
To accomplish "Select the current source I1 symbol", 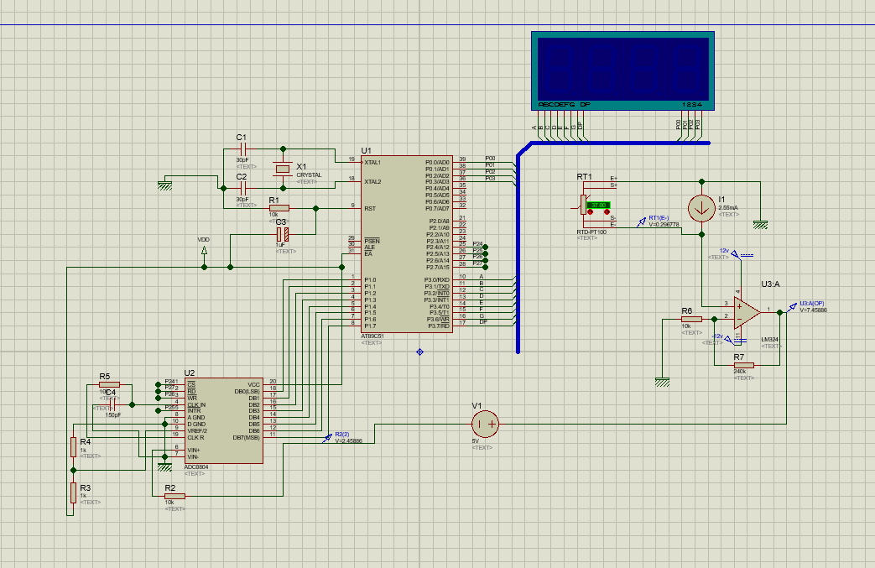I will pyautogui.click(x=700, y=207).
